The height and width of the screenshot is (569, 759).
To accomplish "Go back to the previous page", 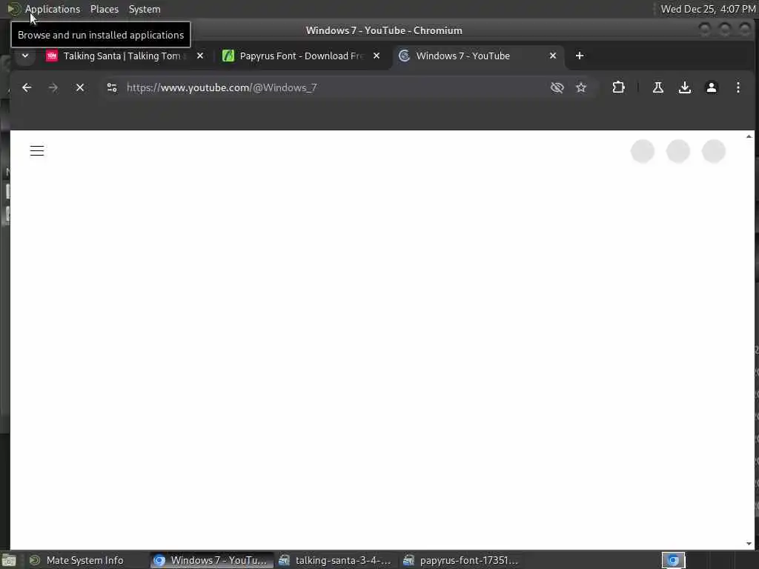I will (27, 87).
